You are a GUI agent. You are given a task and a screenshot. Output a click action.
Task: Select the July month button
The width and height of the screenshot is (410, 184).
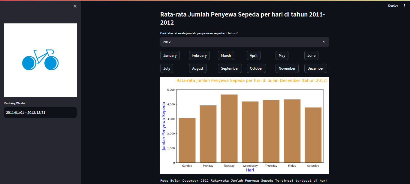coord(167,68)
